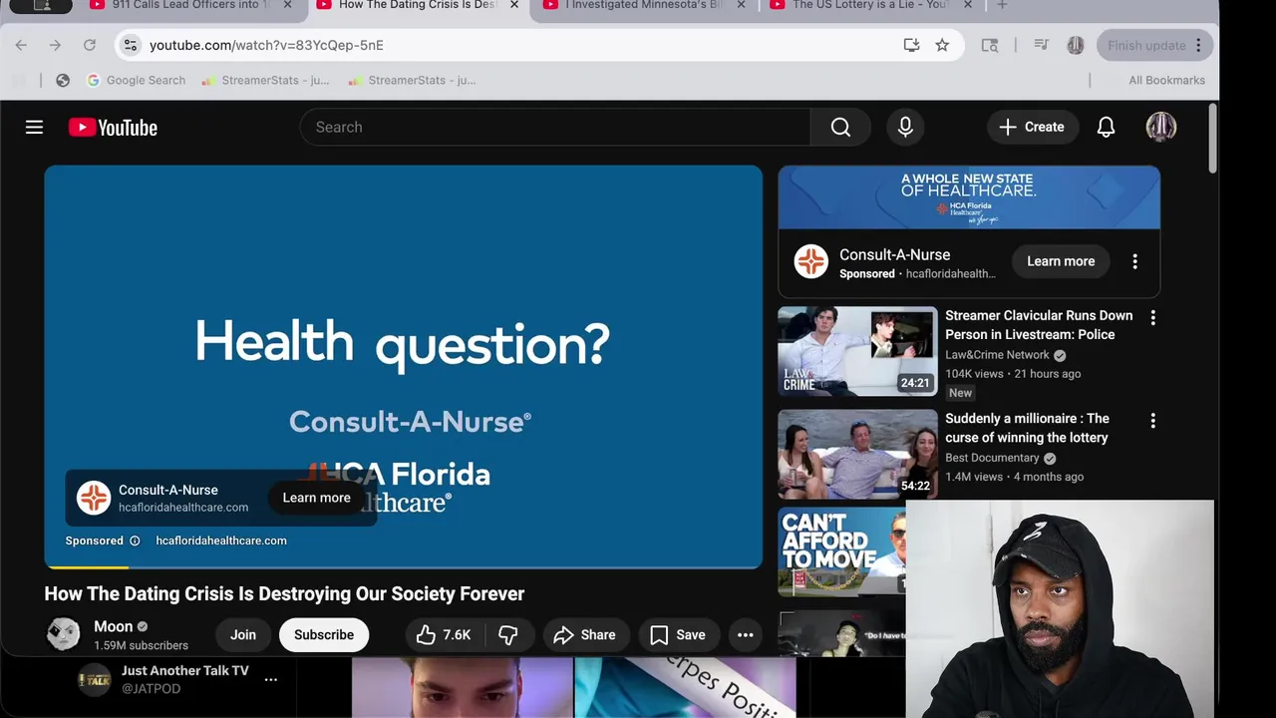Click the video title text
The width and height of the screenshot is (1276, 718).
(284, 593)
